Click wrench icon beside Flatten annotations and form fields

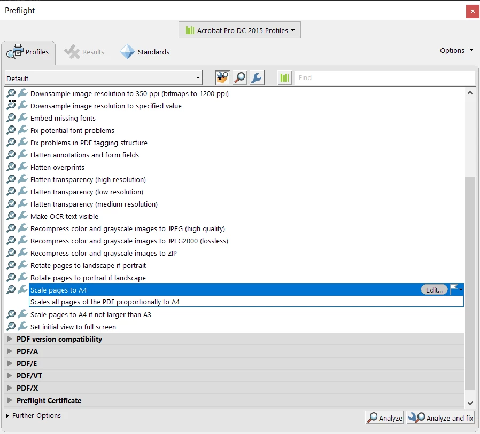(x=22, y=155)
